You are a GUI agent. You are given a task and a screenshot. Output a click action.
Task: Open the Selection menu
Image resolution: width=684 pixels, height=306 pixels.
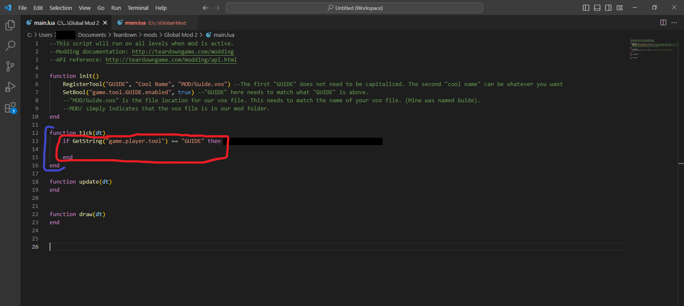pos(61,8)
